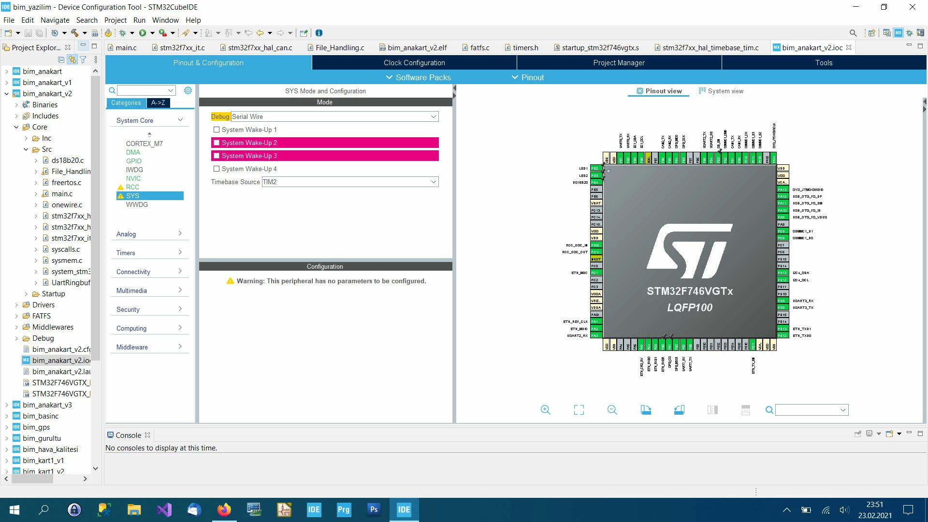The height and width of the screenshot is (522, 928).
Task: Open the Project menu
Action: 115,20
